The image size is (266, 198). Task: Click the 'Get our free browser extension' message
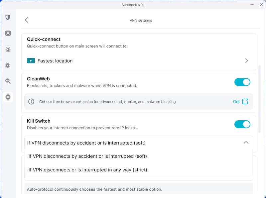tap(107, 102)
